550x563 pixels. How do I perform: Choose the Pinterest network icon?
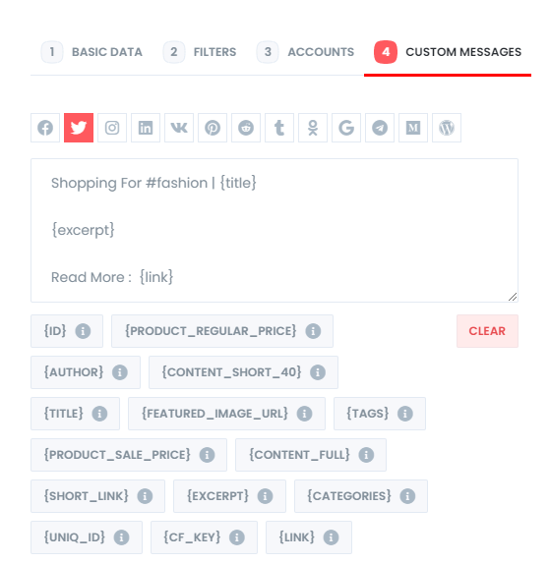213,128
